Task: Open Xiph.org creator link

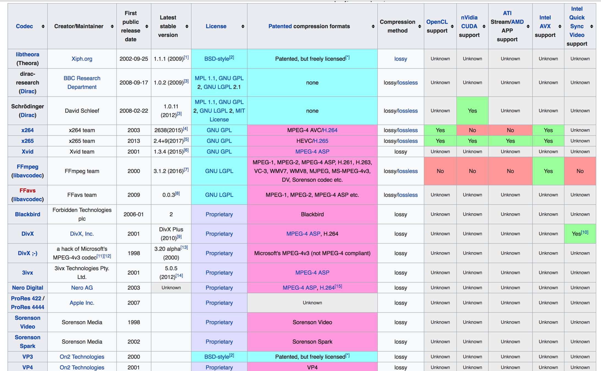Action: click(x=82, y=59)
